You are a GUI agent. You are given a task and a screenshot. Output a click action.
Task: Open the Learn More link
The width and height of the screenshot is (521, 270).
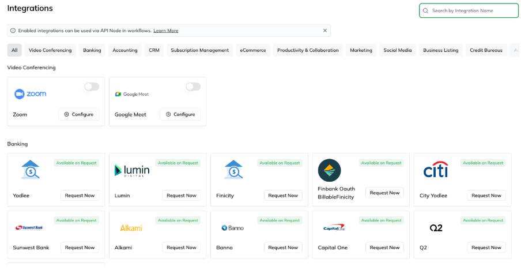166,31
